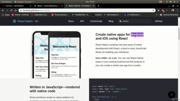Click the Welcome to React phone mockup
The width and height of the screenshot is (180, 101).
[64, 55]
